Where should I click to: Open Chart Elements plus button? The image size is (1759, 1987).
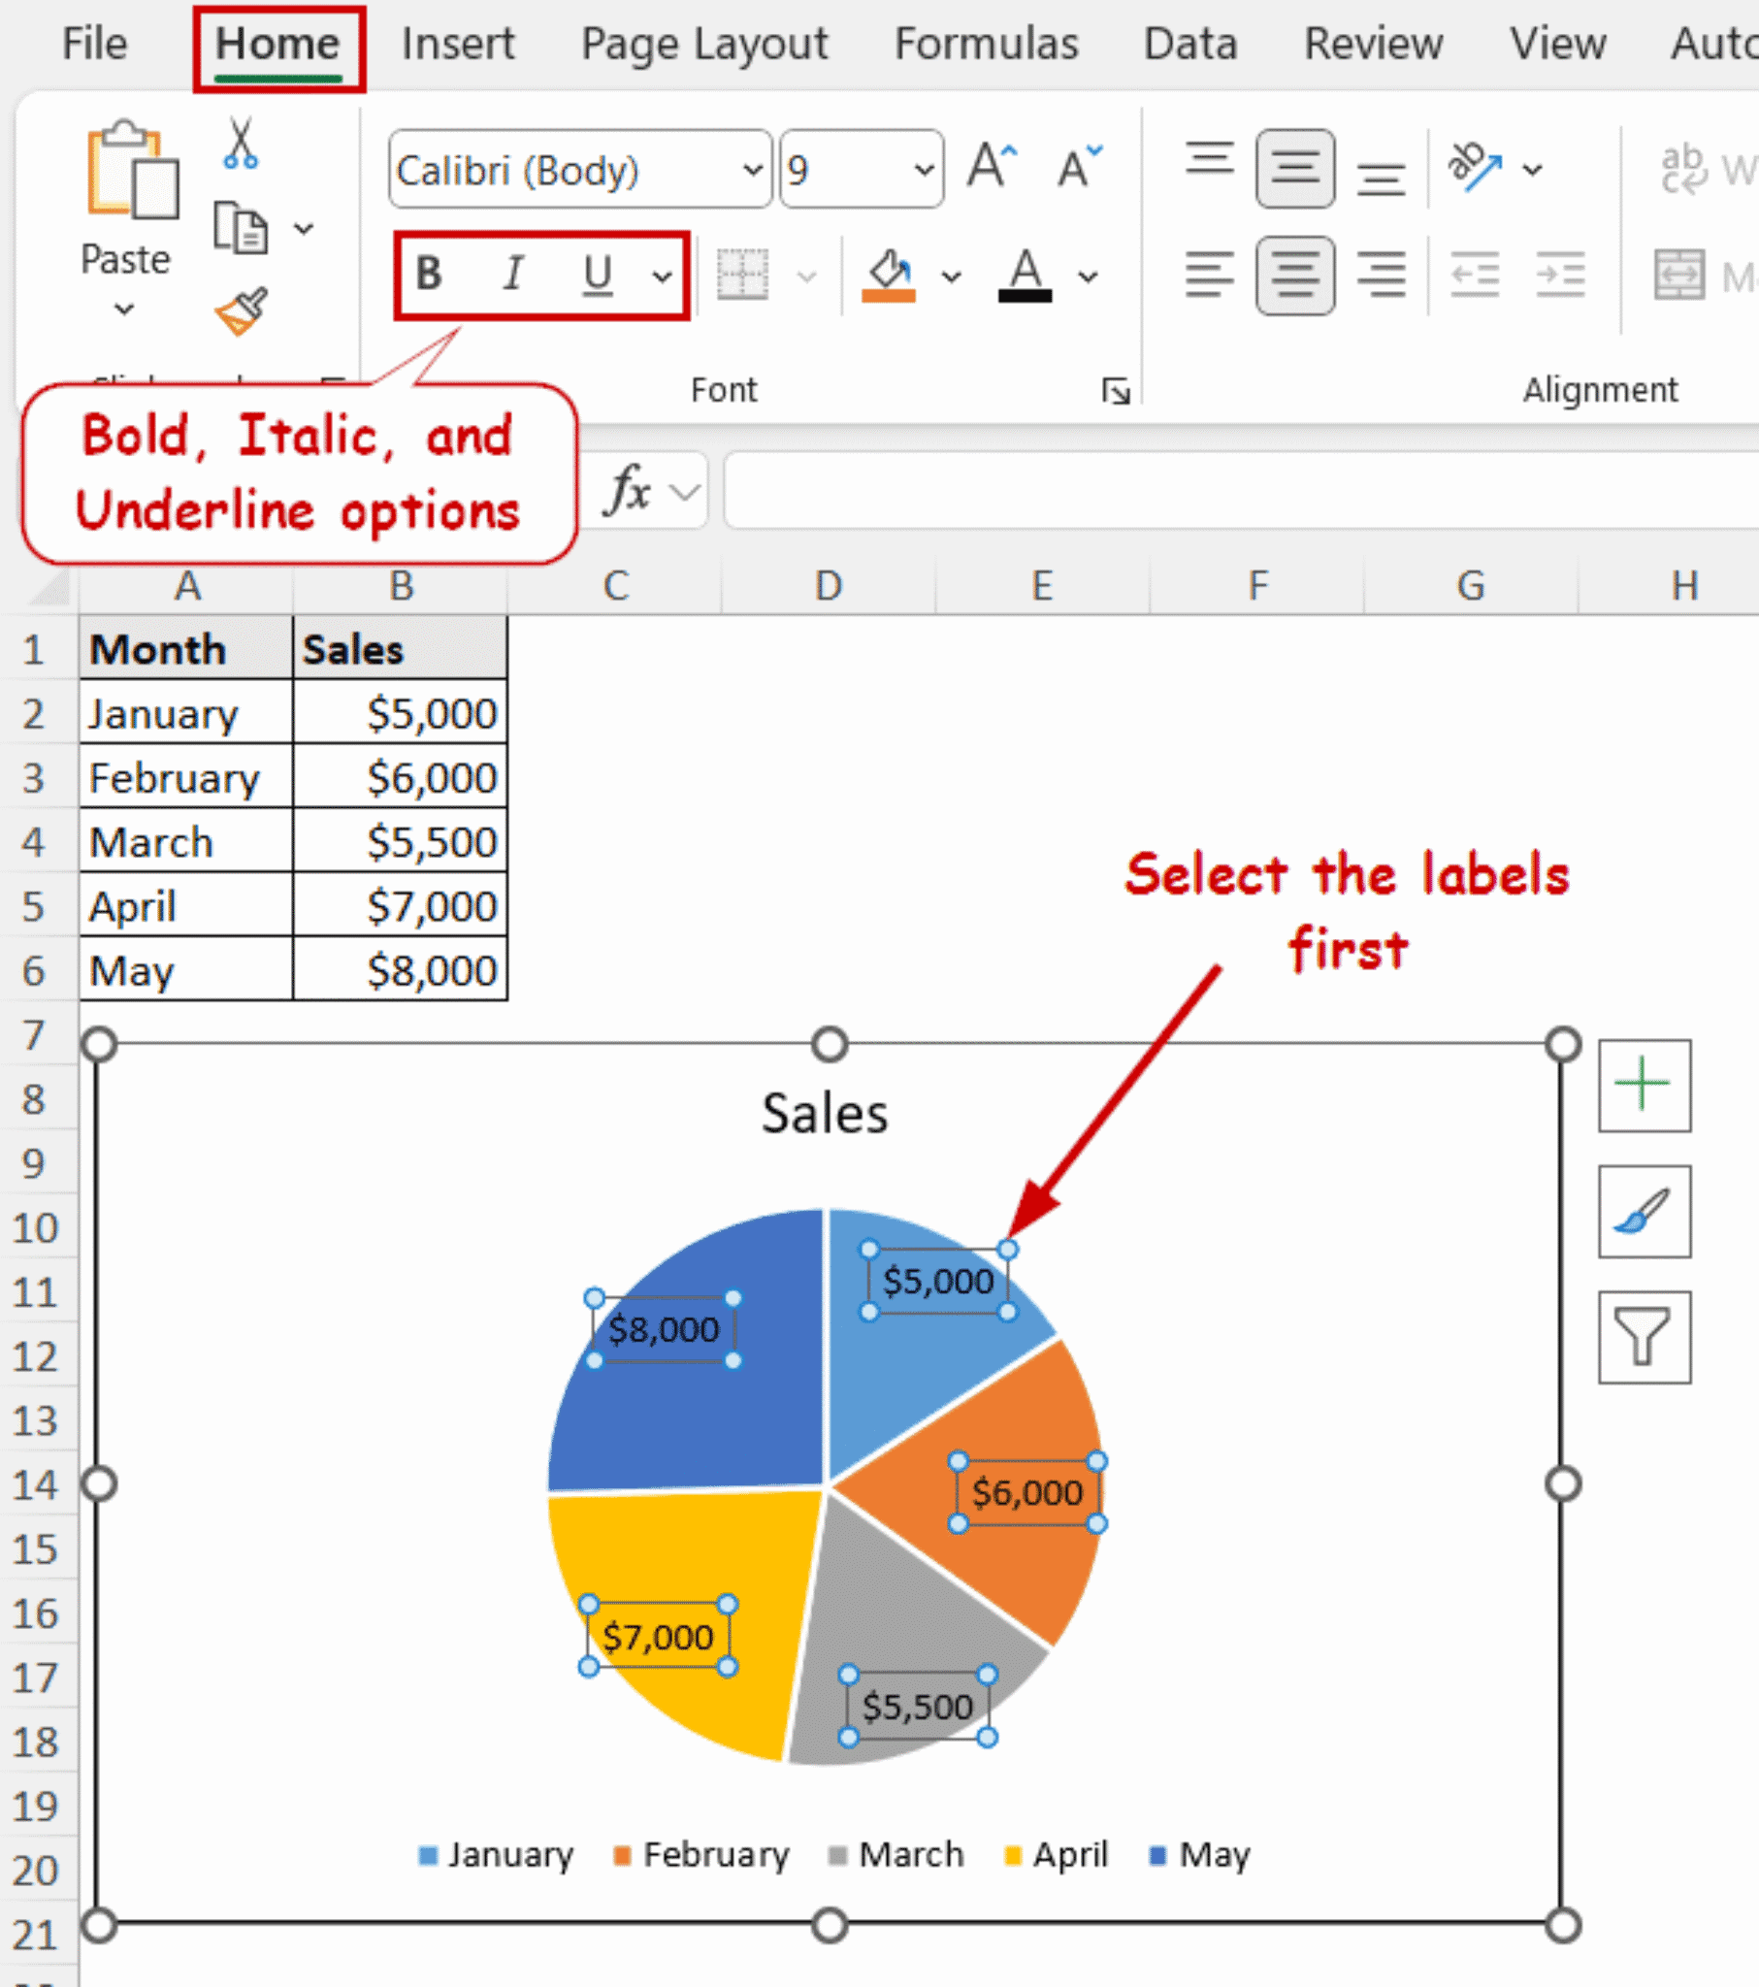(1644, 1085)
